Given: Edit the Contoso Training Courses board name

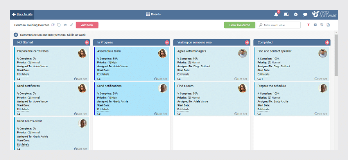Looking at the screenshot, I should [53, 25].
